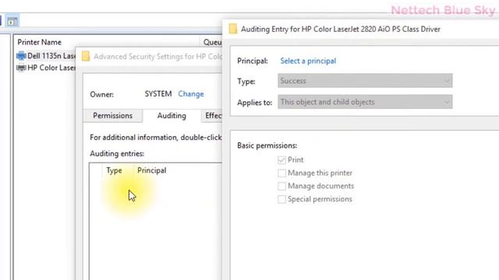Open the partially visible Effective Access tab

pos(212,116)
